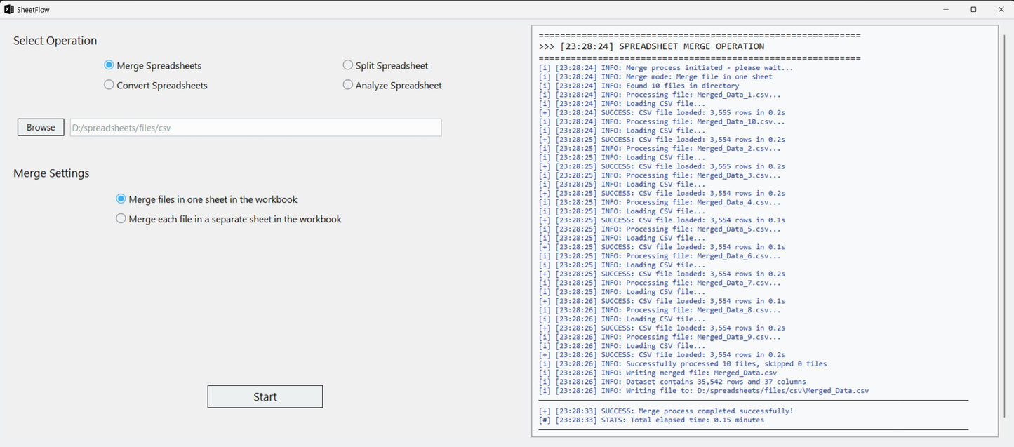Select Merge Spreadsheets operation
The width and height of the screenshot is (1014, 447).
pos(109,65)
